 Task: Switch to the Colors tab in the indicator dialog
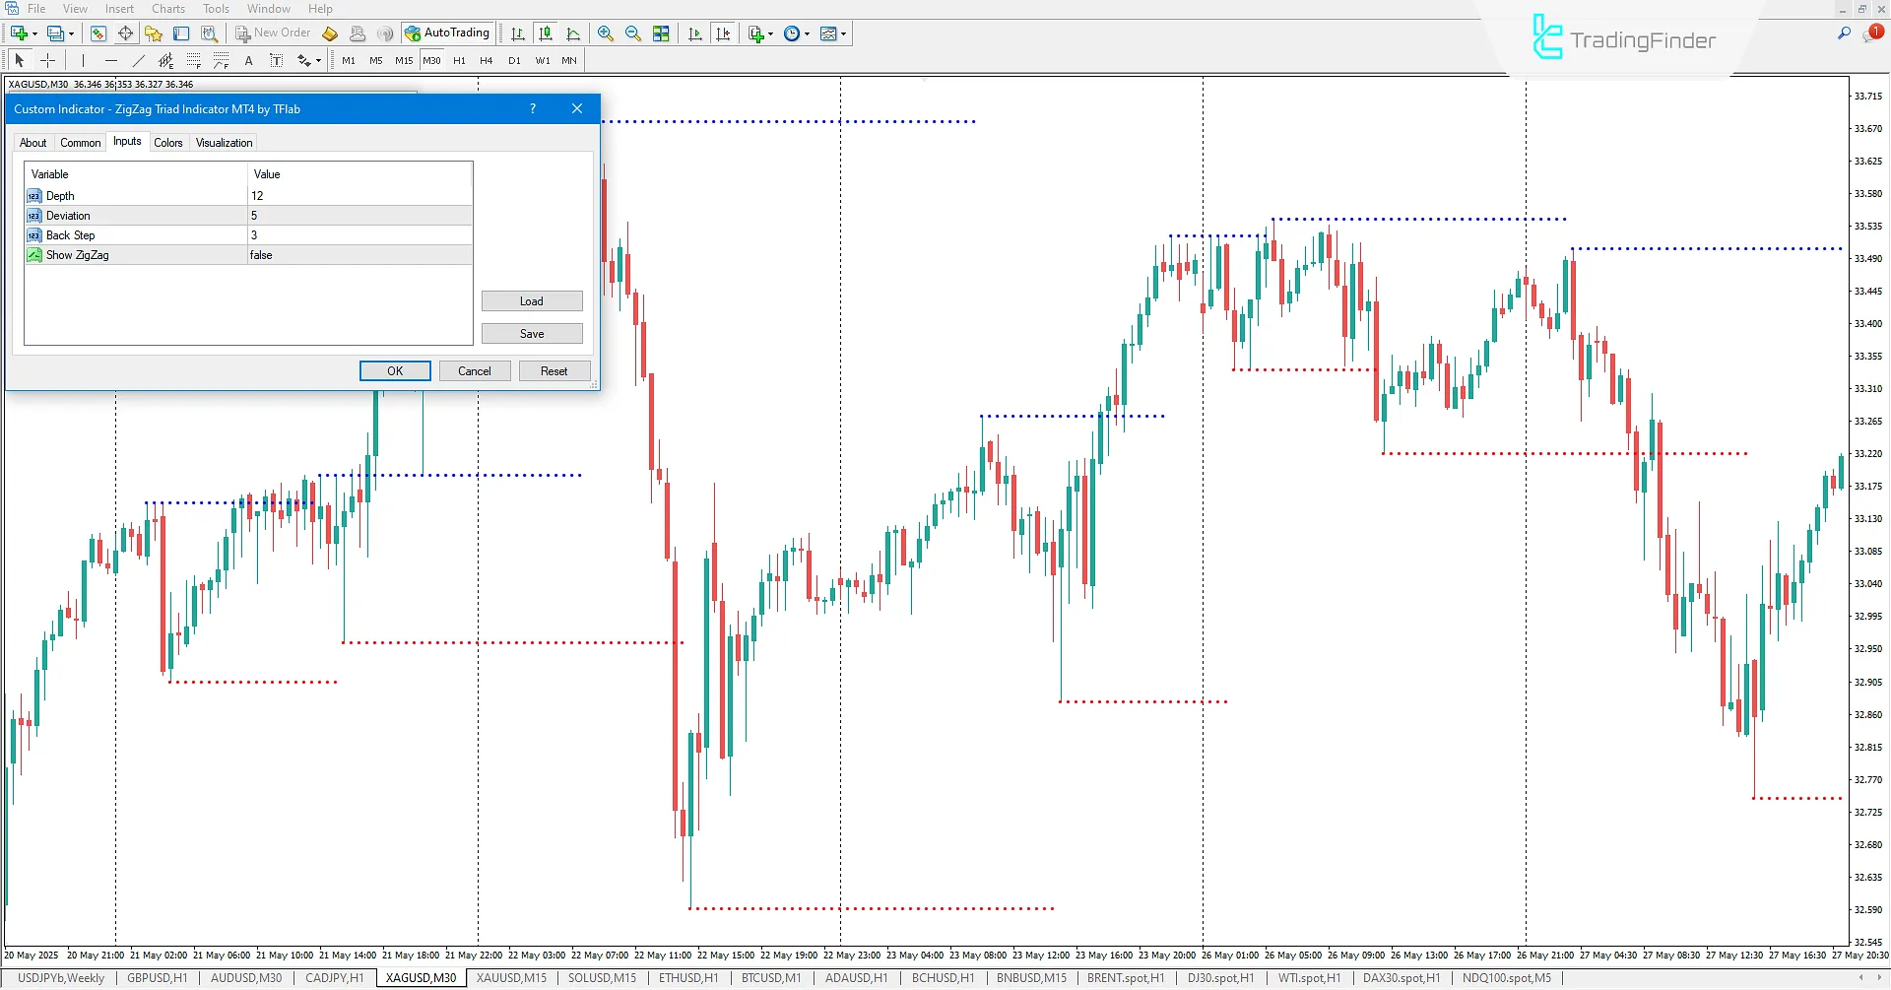[x=168, y=142]
